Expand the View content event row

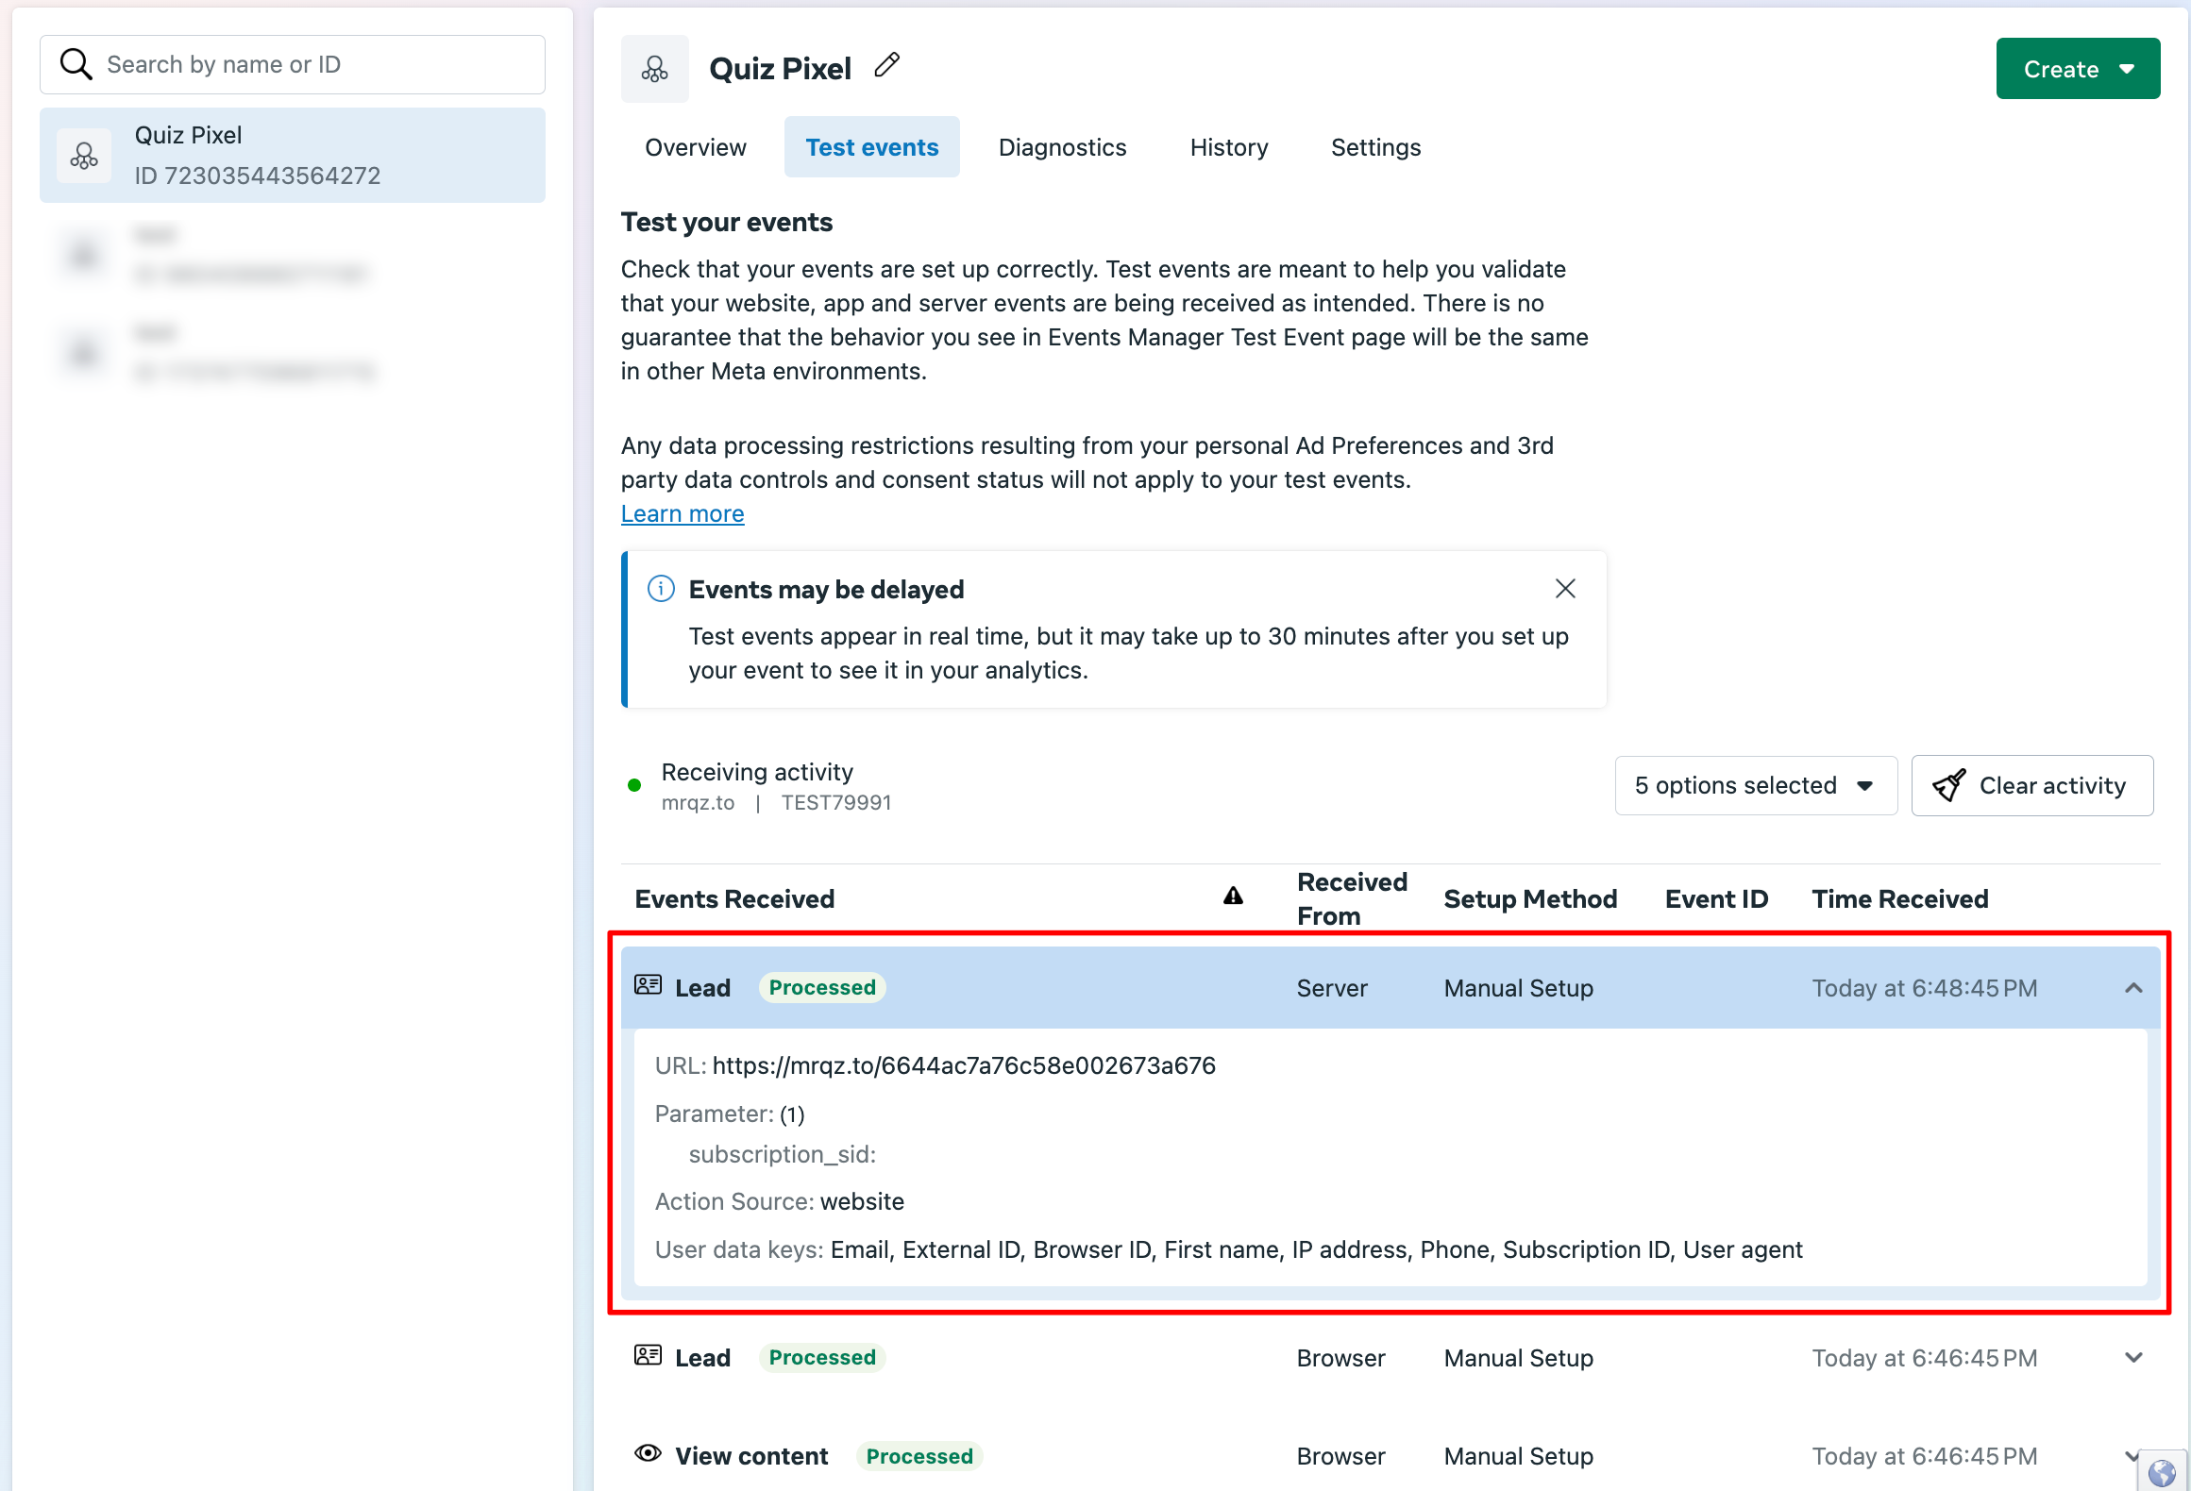coord(2130,1456)
